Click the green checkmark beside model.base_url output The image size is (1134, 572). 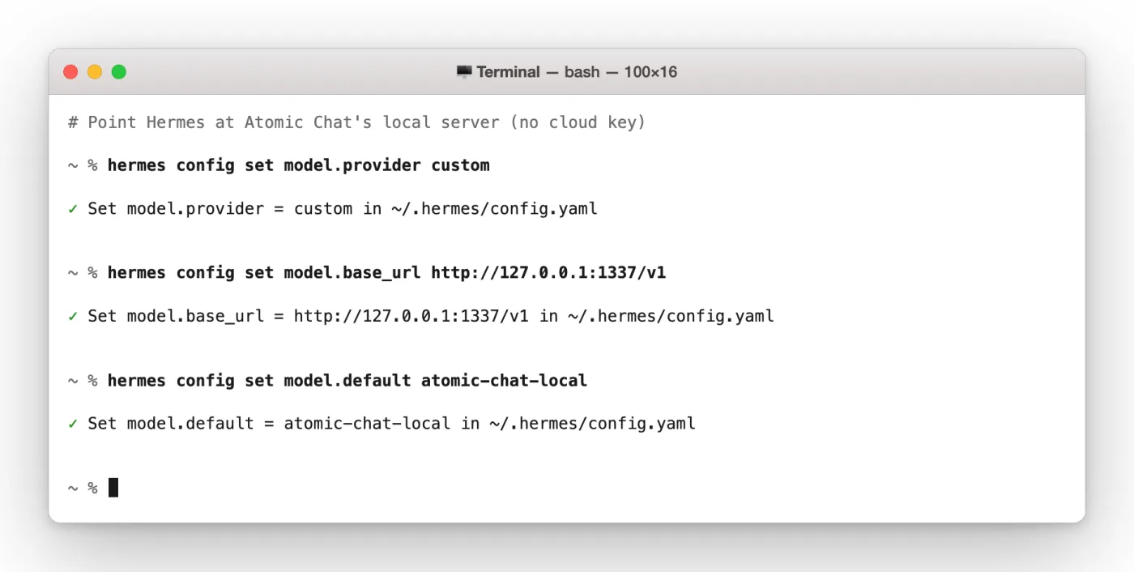(x=73, y=316)
